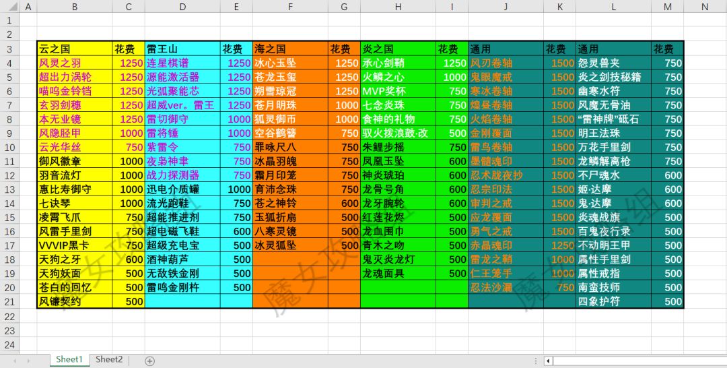Select the 承心剑鞘 cell
Screen dimensions: 727x368
(398, 63)
